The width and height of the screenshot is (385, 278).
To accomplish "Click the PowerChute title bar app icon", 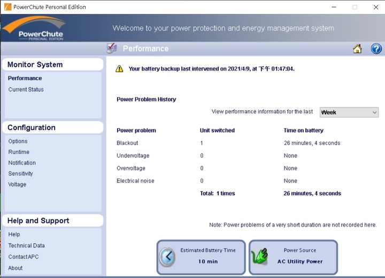I will pos(7,7).
